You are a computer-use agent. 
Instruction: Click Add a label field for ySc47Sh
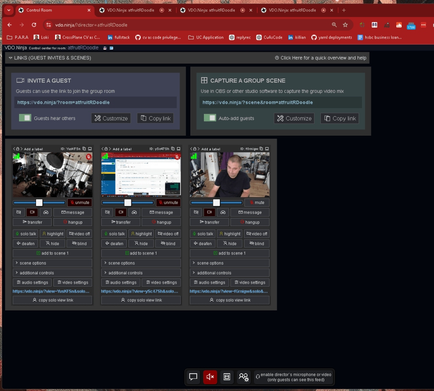[x=122, y=149]
